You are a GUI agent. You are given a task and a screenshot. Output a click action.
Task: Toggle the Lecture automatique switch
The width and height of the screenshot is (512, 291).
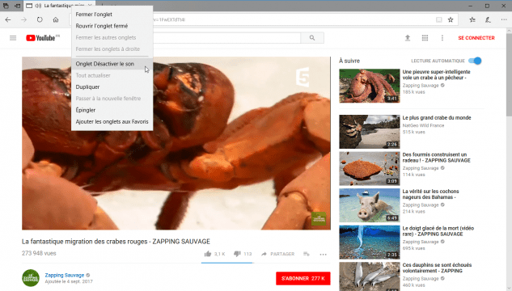coord(475,61)
